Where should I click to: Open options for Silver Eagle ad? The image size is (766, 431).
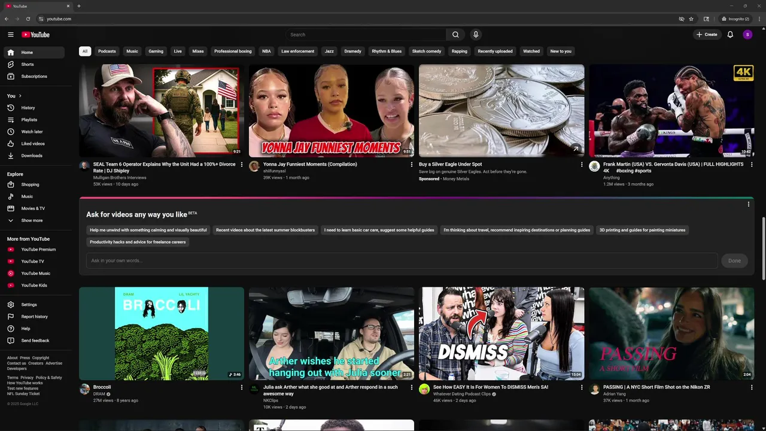point(582,165)
